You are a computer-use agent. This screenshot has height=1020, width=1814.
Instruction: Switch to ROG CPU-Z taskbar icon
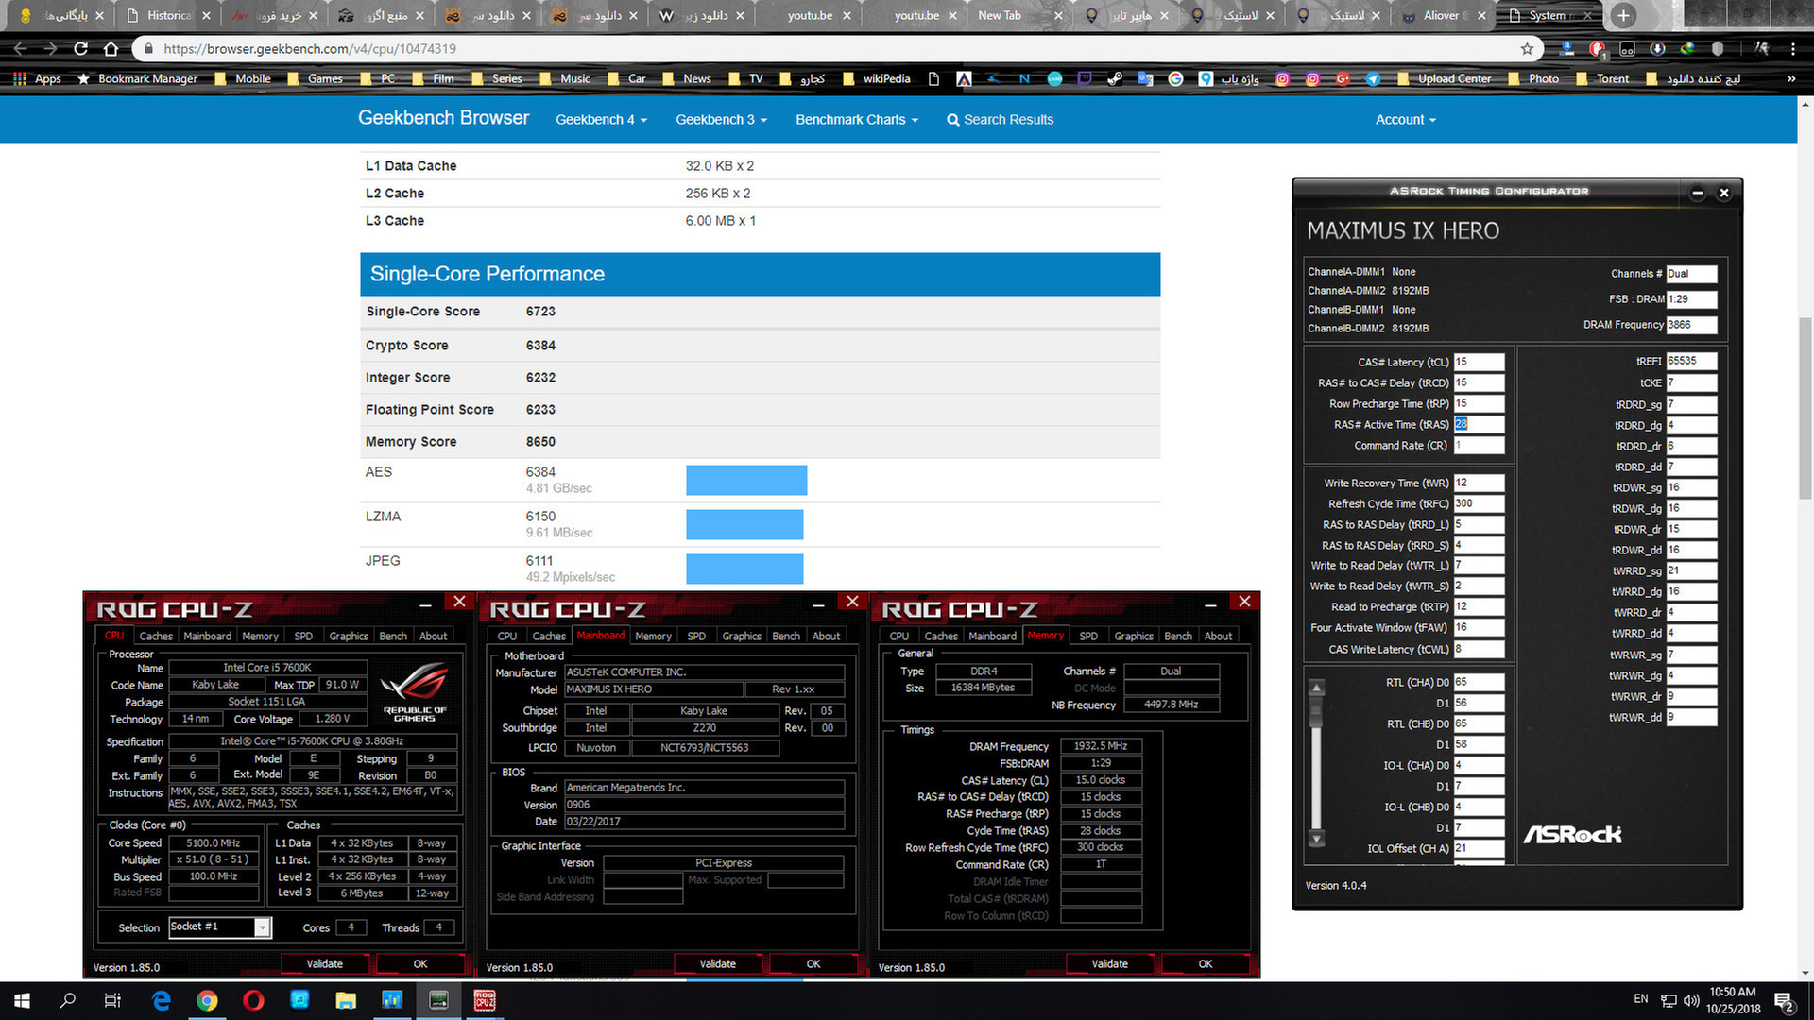point(485,1000)
